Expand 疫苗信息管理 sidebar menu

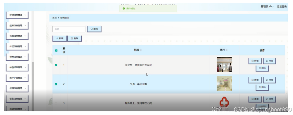(x=17, y=25)
